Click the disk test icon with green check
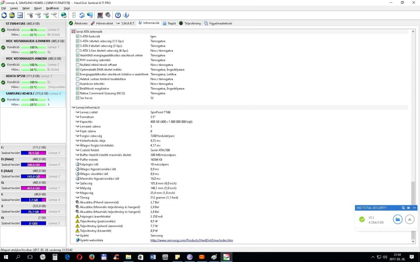 point(46,15)
